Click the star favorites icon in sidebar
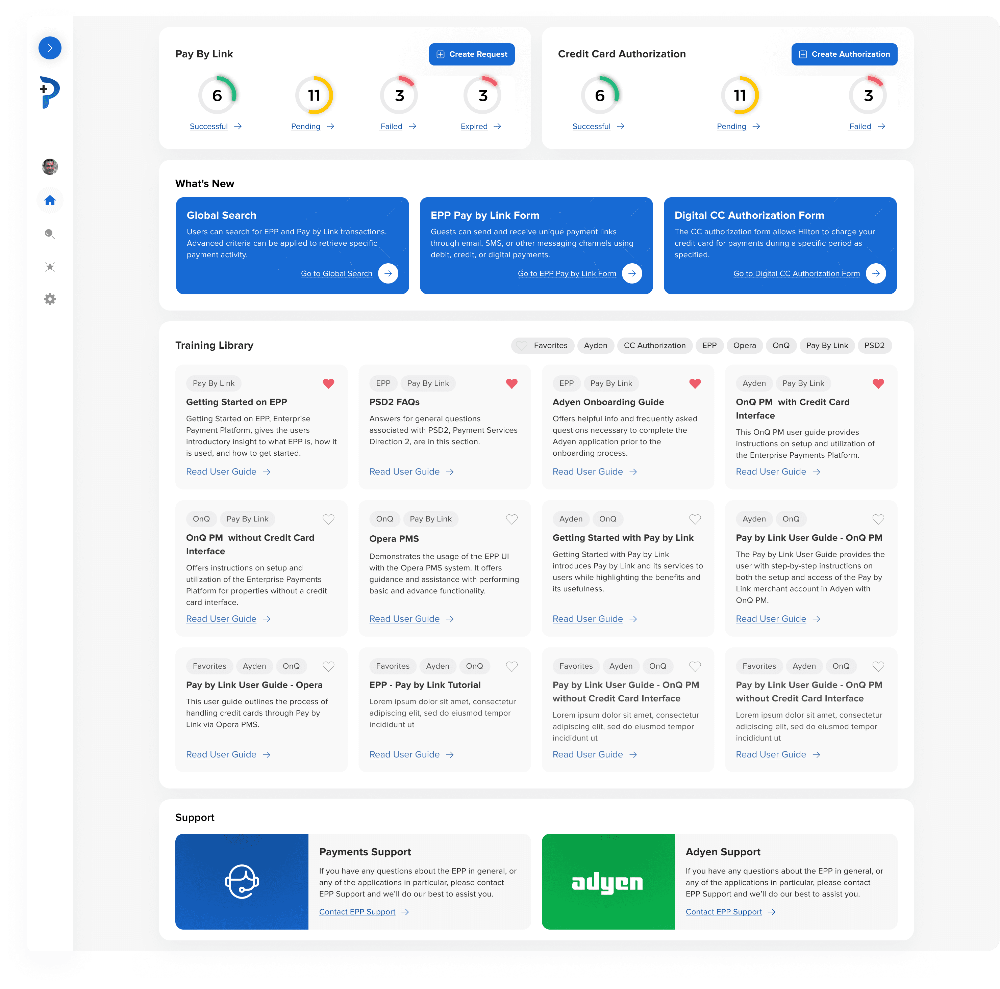Screen dimensions: 1000x989 click(x=50, y=267)
